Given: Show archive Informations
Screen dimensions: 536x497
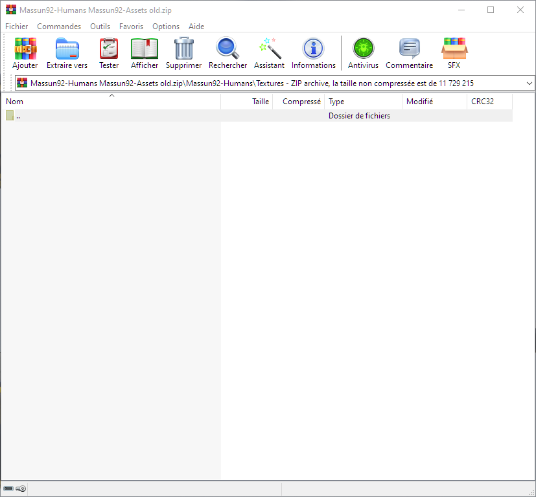Looking at the screenshot, I should 314,53.
